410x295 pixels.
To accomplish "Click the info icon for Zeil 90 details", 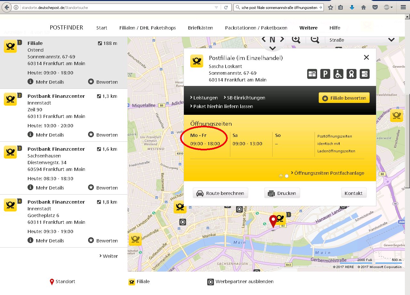I will (30, 135).
